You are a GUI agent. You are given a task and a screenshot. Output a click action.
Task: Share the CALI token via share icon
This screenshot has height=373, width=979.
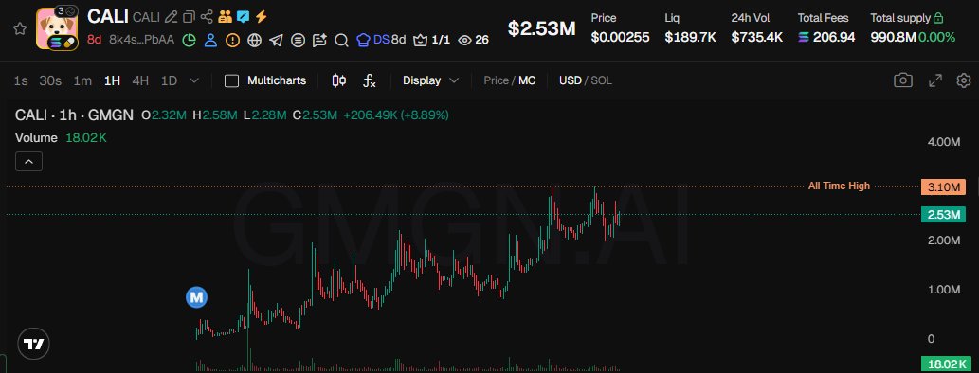coord(208,17)
